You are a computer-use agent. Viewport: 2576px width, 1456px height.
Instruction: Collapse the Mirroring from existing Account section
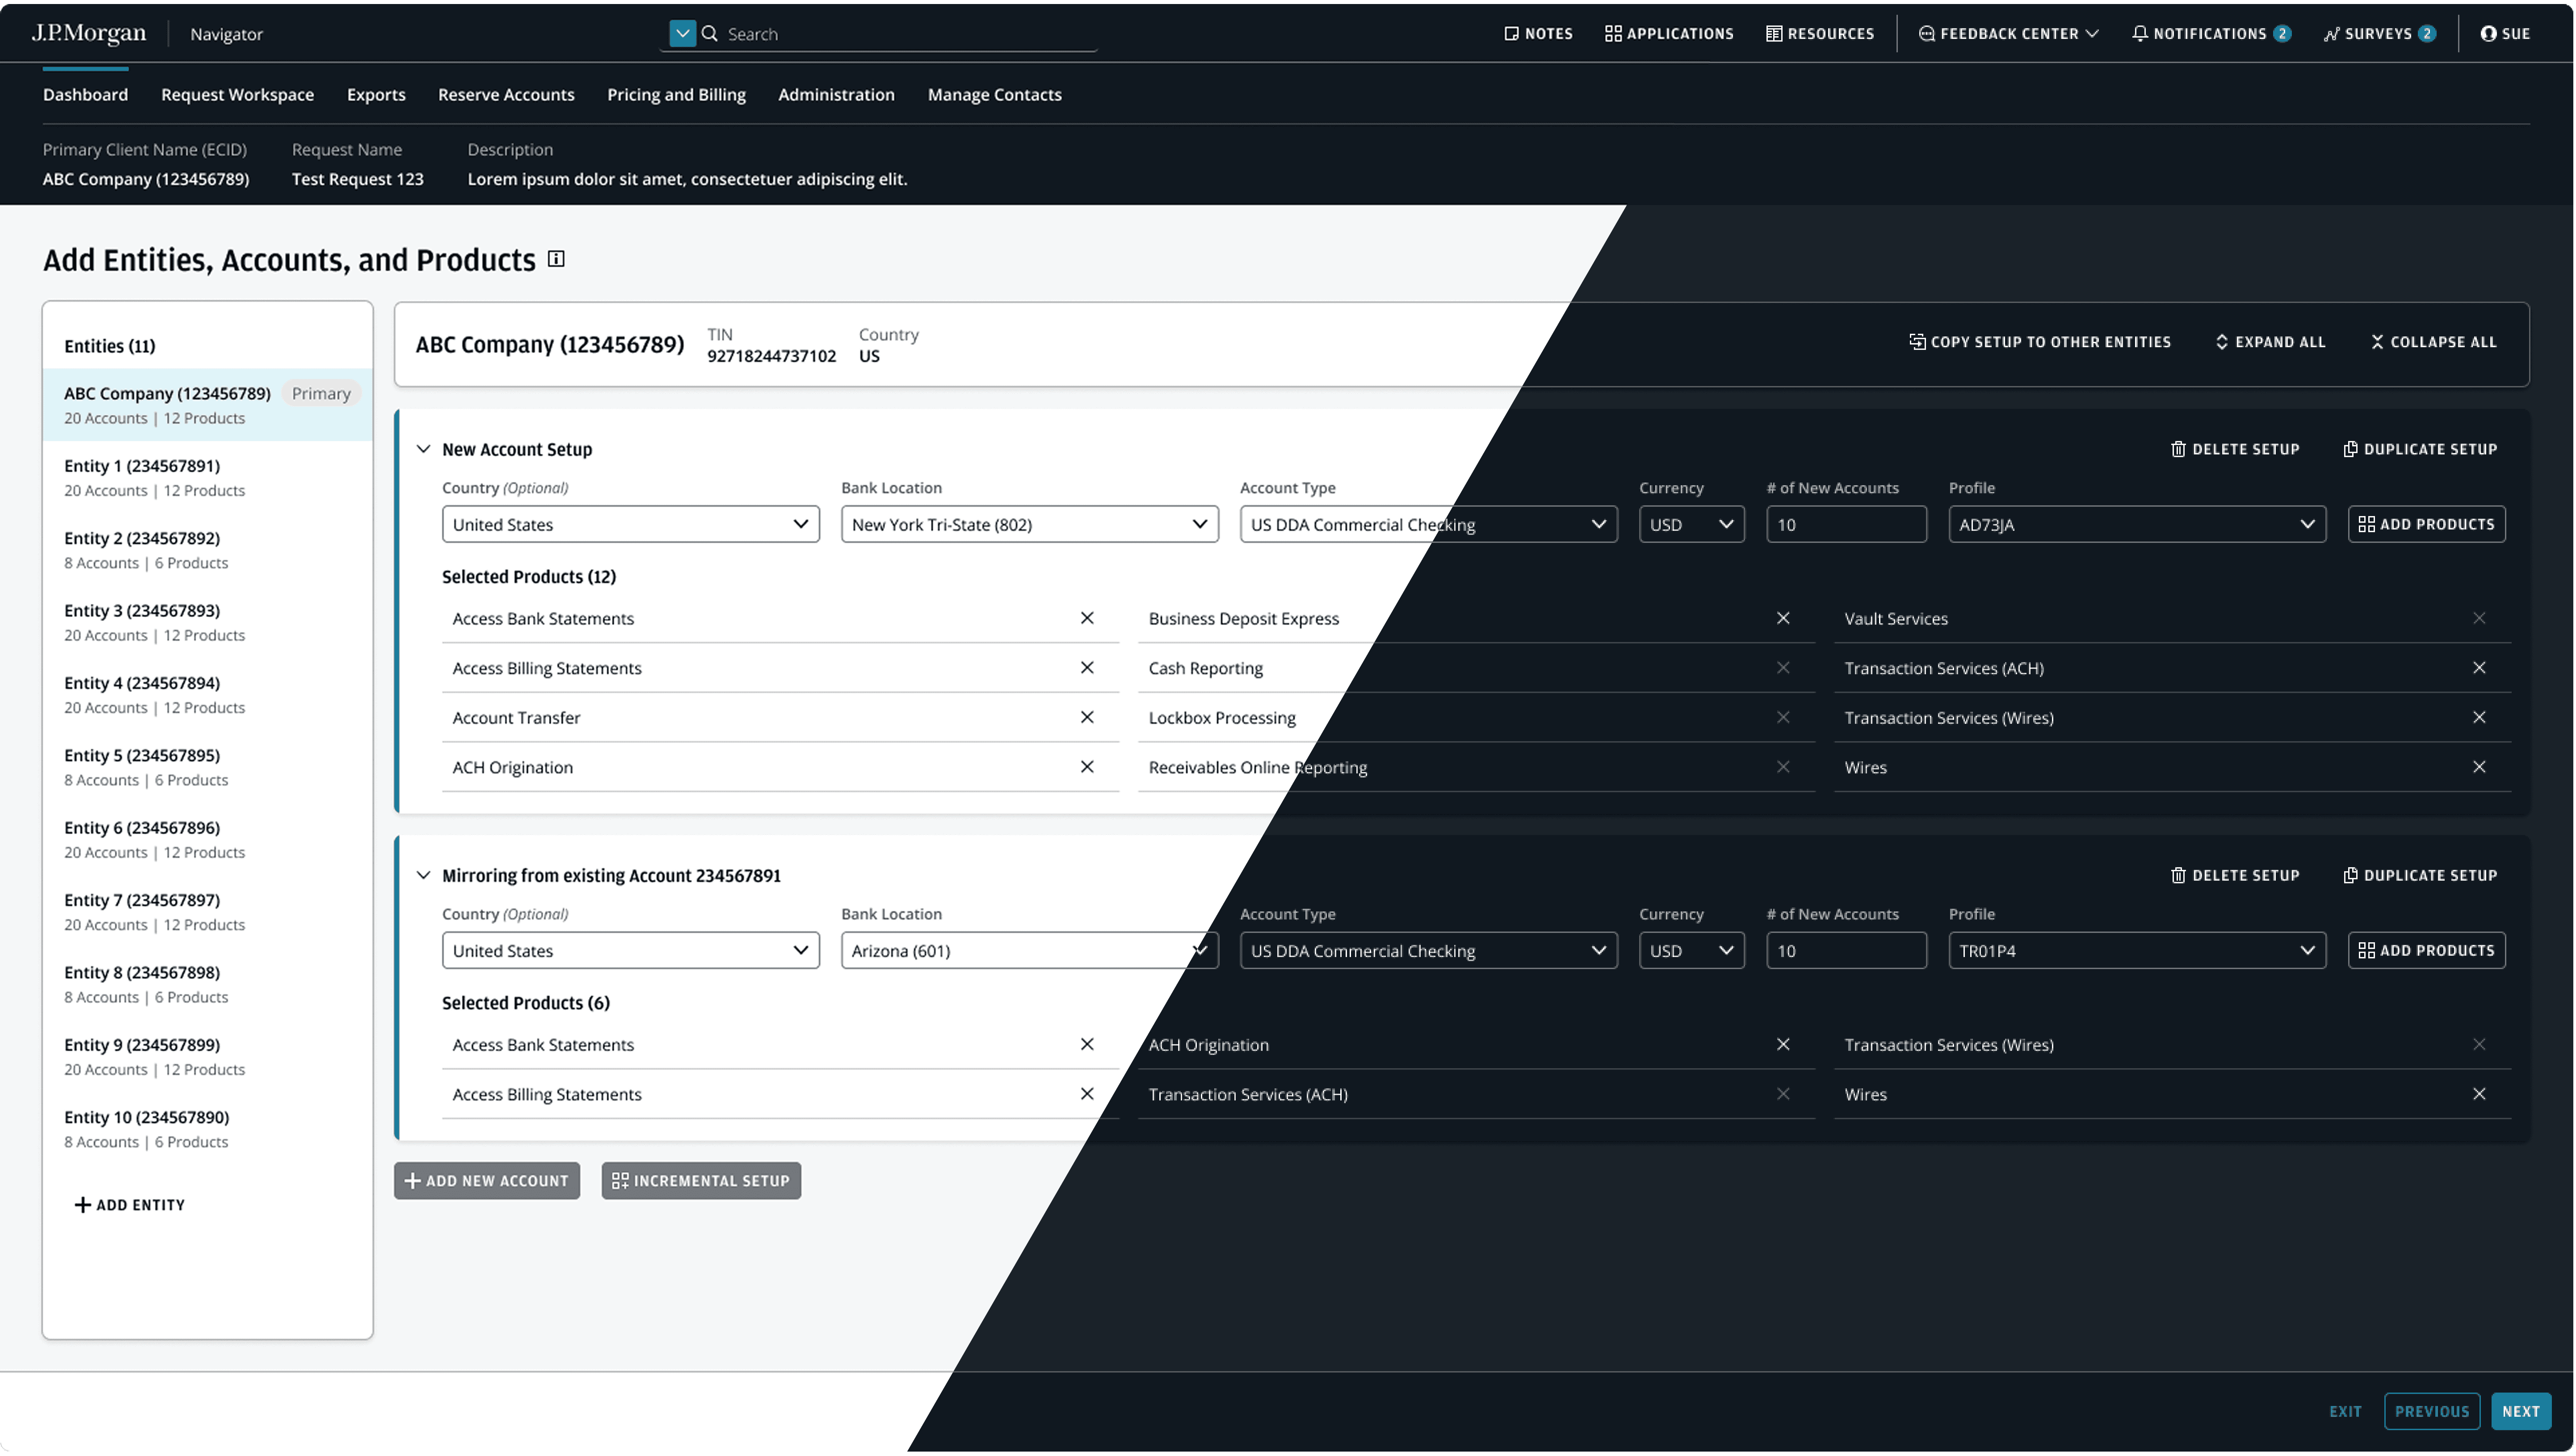point(424,875)
